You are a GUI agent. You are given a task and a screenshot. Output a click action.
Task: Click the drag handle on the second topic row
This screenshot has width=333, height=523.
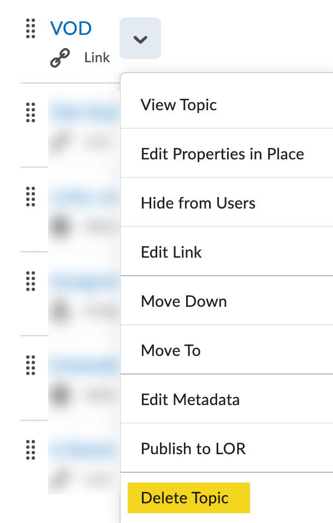(x=30, y=198)
